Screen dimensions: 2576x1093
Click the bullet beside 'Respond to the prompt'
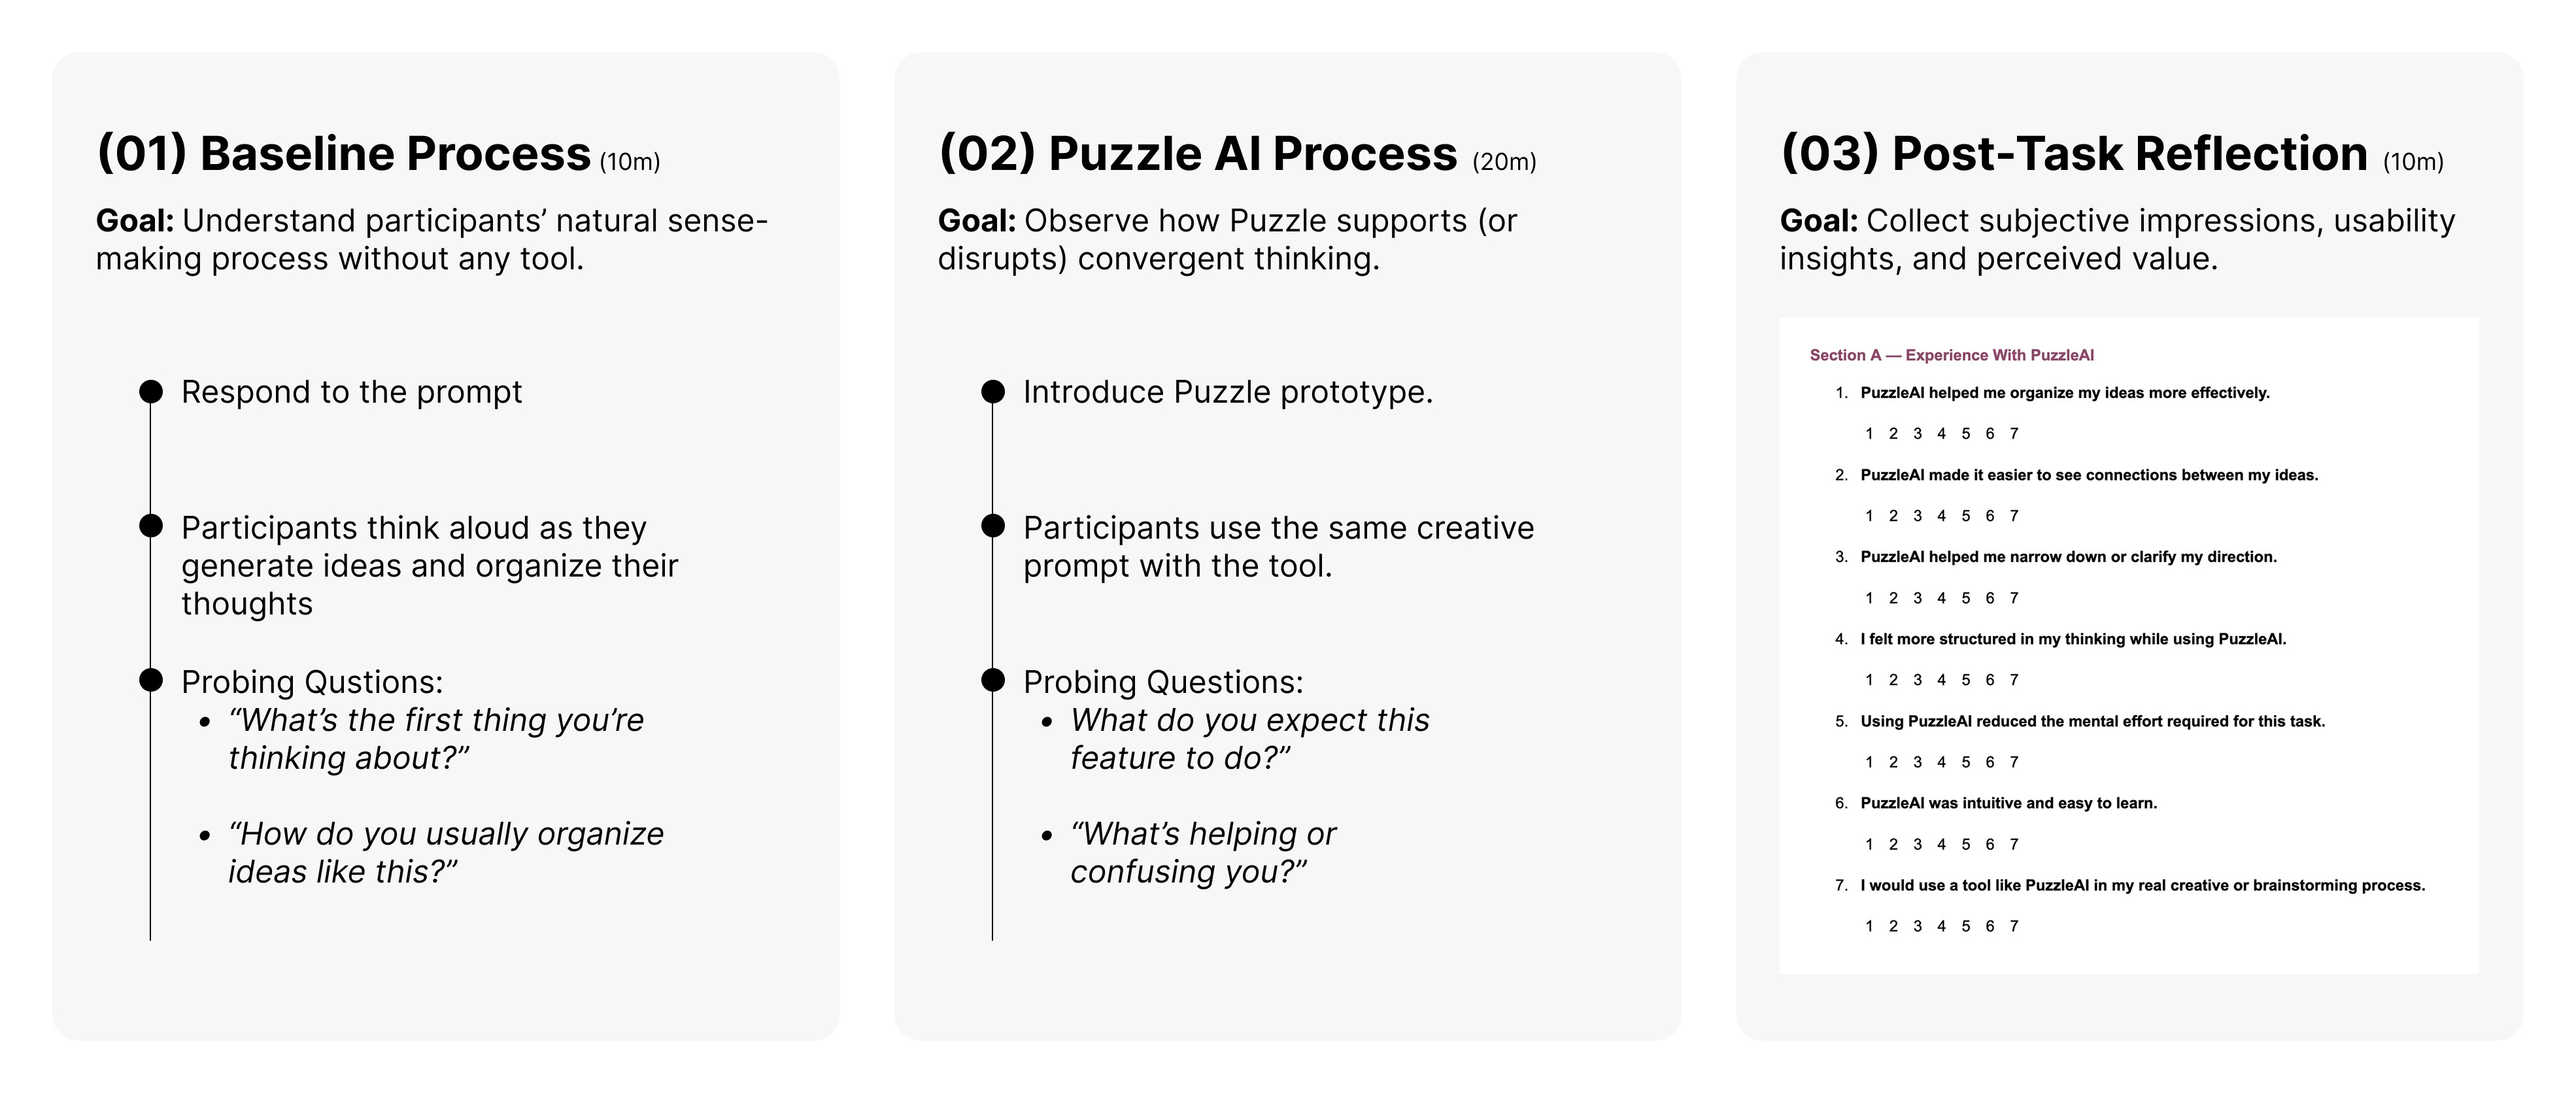[x=150, y=391]
